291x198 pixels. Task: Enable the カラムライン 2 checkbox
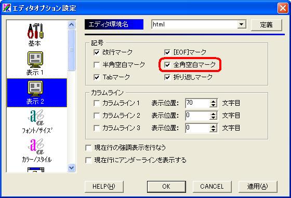point(97,116)
